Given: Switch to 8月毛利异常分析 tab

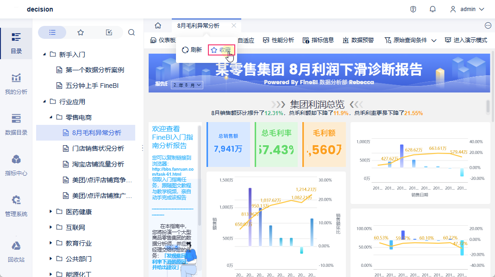Looking at the screenshot, I should 198,25.
